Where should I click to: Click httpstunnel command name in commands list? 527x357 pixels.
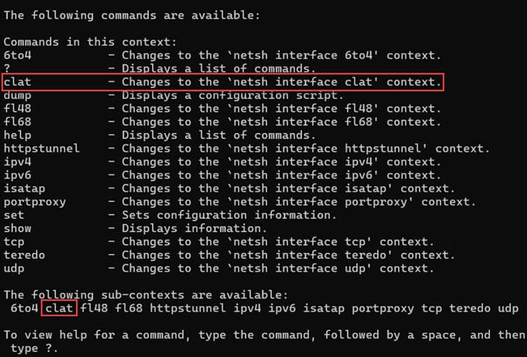42,149
